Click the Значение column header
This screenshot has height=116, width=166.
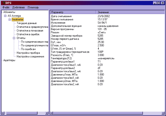click(x=130, y=12)
